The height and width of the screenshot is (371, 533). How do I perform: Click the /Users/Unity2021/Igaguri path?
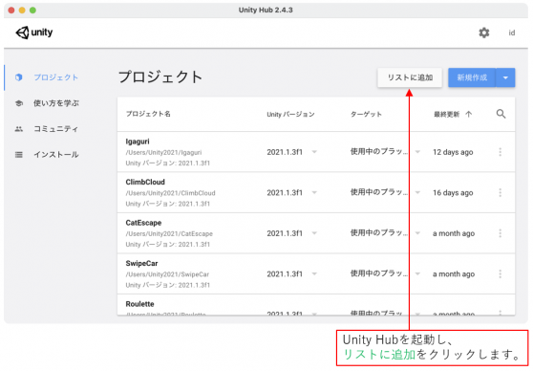(x=163, y=152)
